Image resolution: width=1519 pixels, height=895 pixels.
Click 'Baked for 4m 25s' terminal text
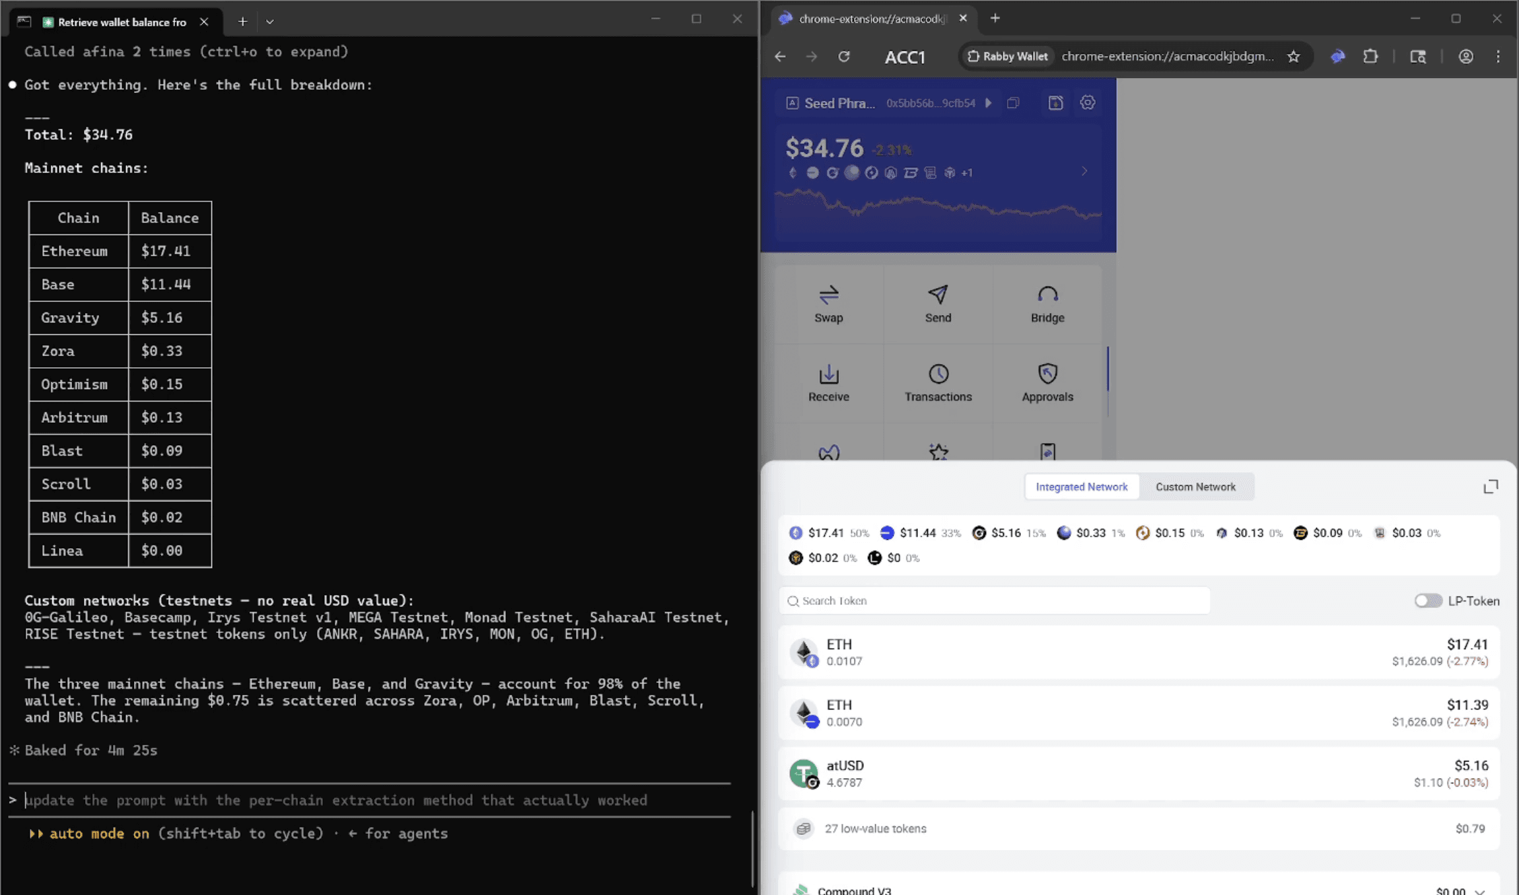coord(91,750)
